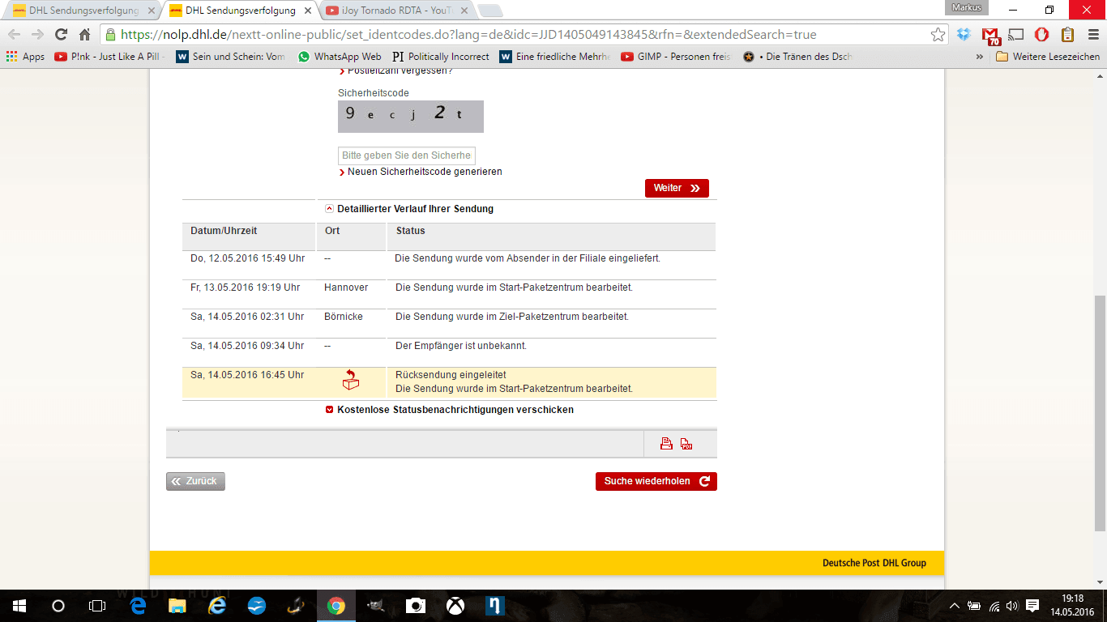1107x622 pixels.
Task: Navigate back with the browser back arrow
Action: (x=14, y=35)
